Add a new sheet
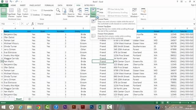 click(x=29, y=99)
